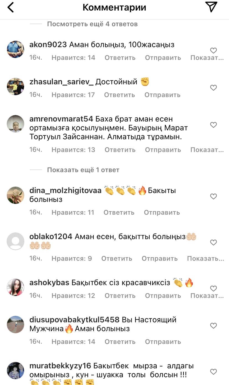The width and height of the screenshot is (229, 385).
Task: Go back using the left arrow icon
Action: 11,7
